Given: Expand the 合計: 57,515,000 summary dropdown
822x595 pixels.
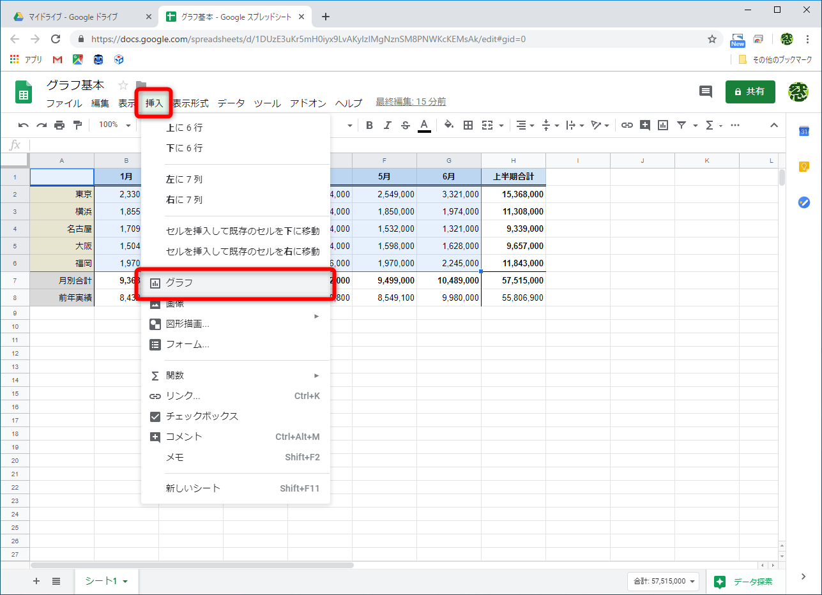Looking at the screenshot, I should 662,582.
